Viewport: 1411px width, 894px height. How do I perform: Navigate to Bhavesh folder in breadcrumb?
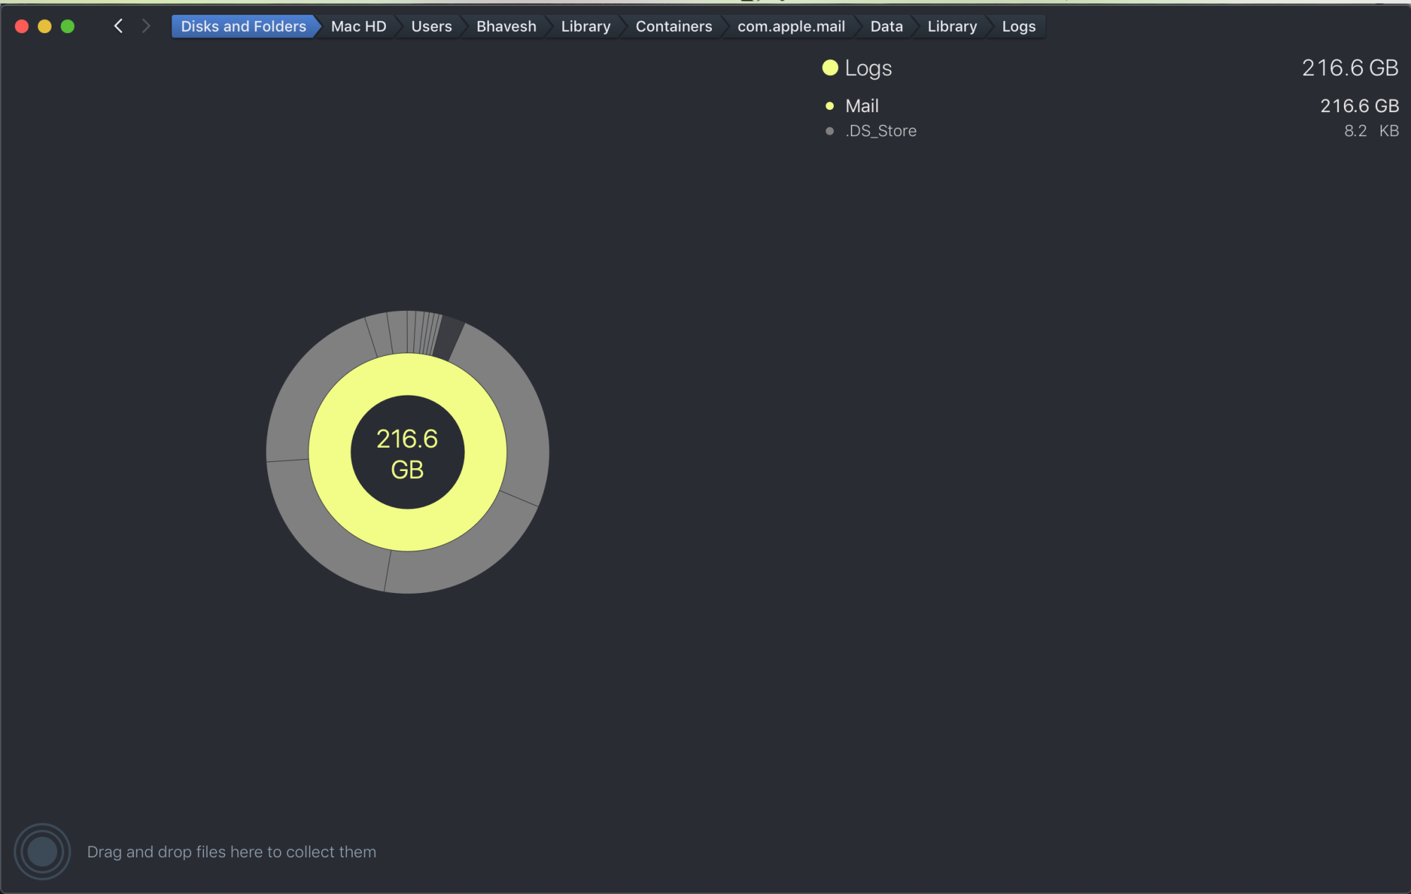pyautogui.click(x=506, y=26)
